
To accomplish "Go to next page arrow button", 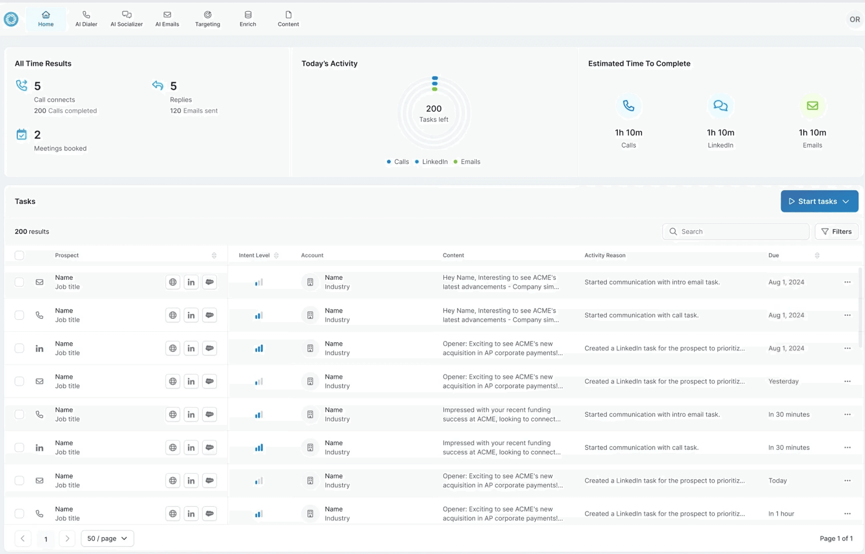I will click(x=67, y=539).
